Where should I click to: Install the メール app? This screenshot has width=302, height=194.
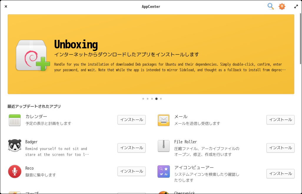[281, 120]
